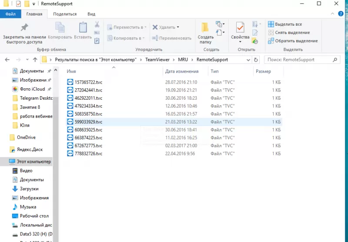Image resolution: width=348 pixels, height=242 pixels.
Task: Expand the Свойства dropdown arrow
Action: 240,42
